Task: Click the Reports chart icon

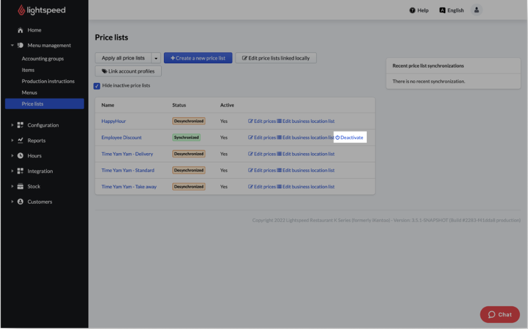Action: (20, 140)
